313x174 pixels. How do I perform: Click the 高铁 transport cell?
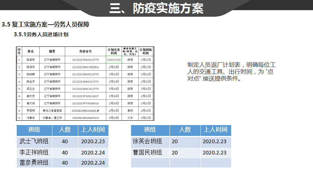[130, 111]
